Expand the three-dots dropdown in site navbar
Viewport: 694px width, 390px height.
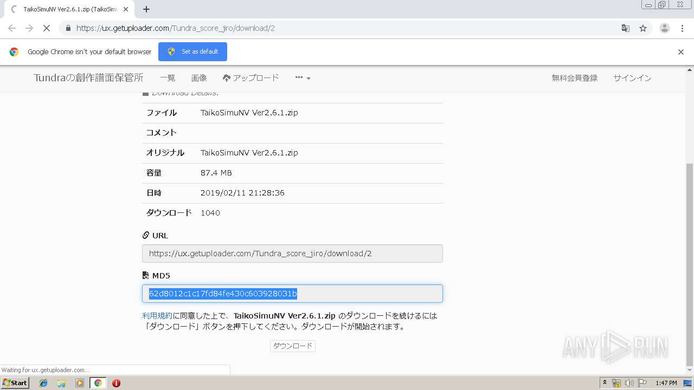(303, 78)
